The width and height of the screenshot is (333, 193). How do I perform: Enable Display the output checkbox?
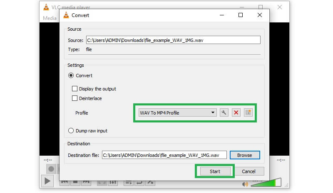pos(75,89)
